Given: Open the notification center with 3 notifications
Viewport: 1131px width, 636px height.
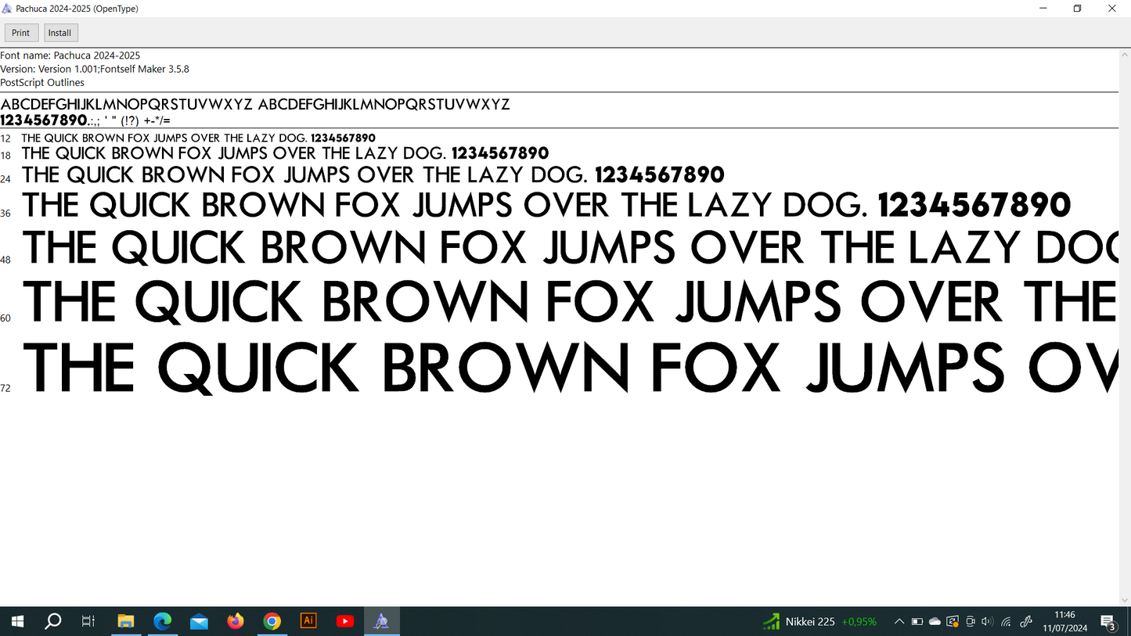Looking at the screenshot, I should pos(1108,622).
